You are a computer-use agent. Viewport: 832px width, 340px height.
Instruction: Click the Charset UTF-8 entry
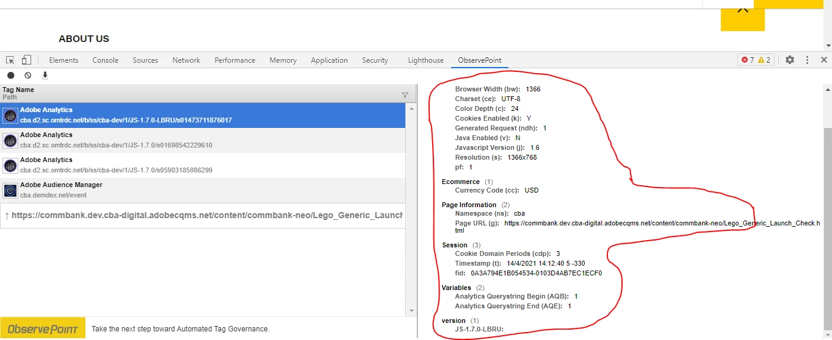(488, 99)
